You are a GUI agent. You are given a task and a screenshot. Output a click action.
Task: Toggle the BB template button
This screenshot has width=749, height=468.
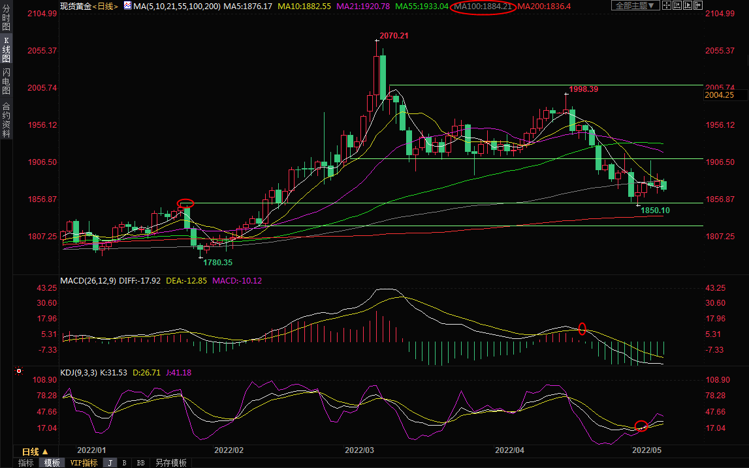click(x=140, y=463)
